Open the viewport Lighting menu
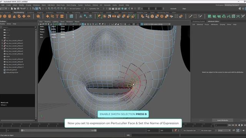The width and height of the screenshot is (246, 138). 55,22
